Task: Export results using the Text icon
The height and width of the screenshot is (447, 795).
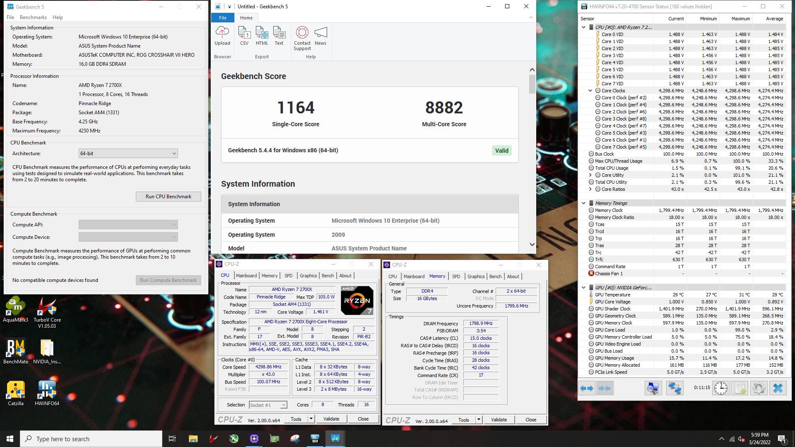Action: coord(279,36)
